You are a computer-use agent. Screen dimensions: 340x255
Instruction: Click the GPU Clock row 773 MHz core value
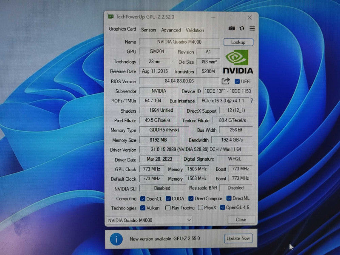coord(151,169)
